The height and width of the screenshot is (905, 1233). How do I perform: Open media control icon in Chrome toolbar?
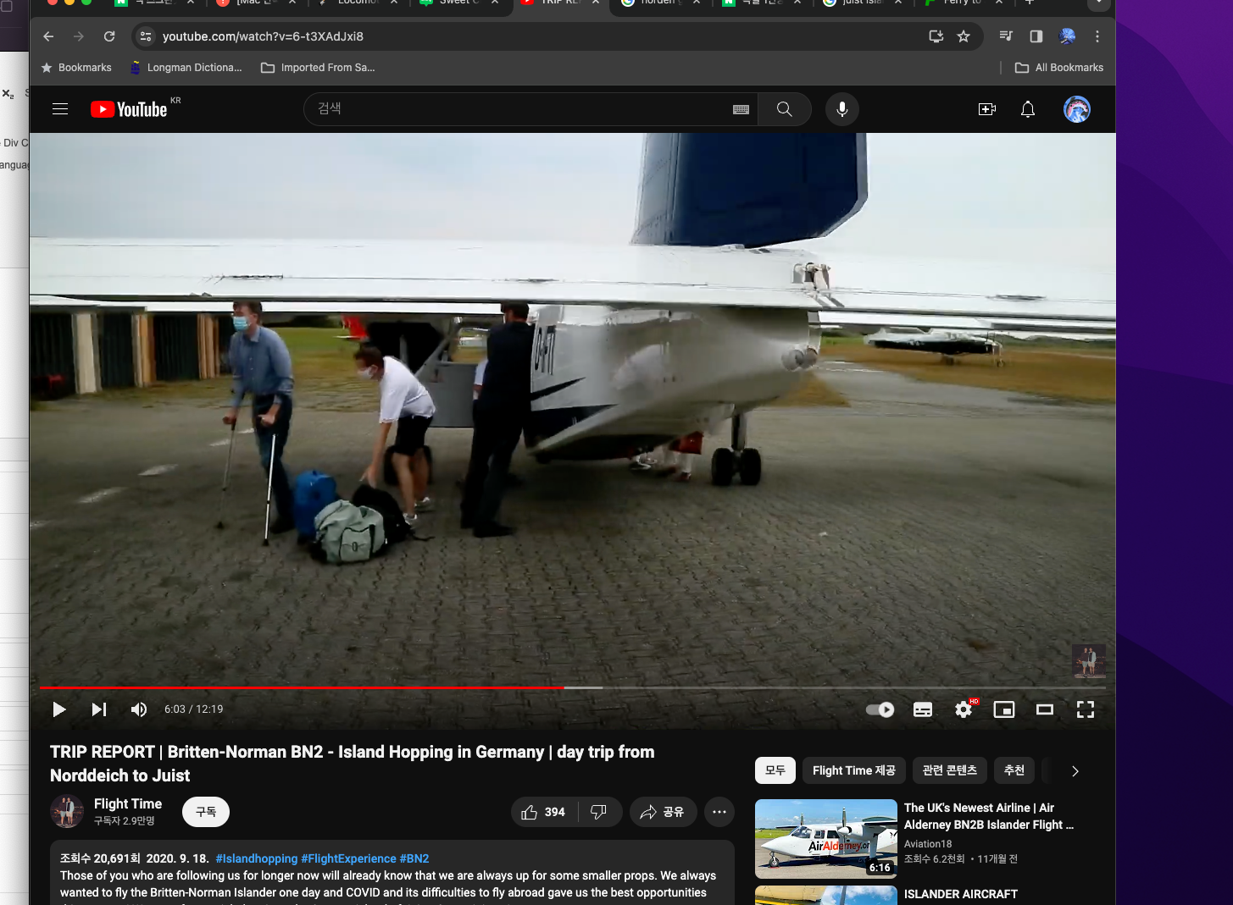click(1006, 36)
